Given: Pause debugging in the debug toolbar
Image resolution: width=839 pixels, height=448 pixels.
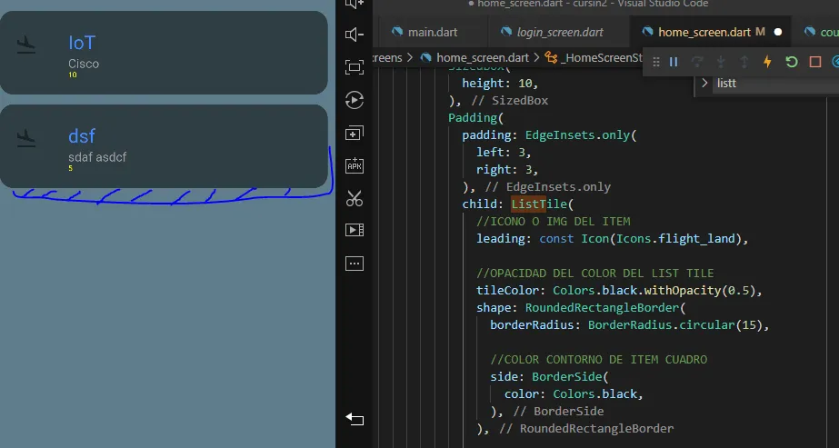Looking at the screenshot, I should pos(674,62).
